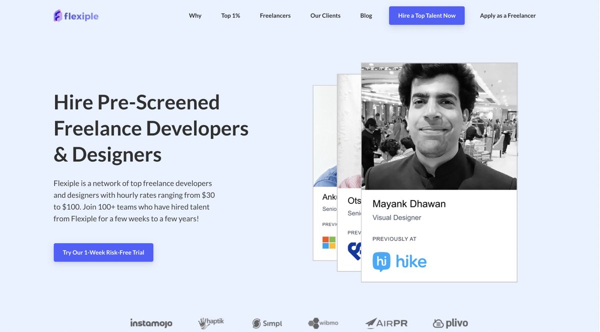Click the Flexiple logo
Viewport: 600px width, 332px height.
(76, 16)
